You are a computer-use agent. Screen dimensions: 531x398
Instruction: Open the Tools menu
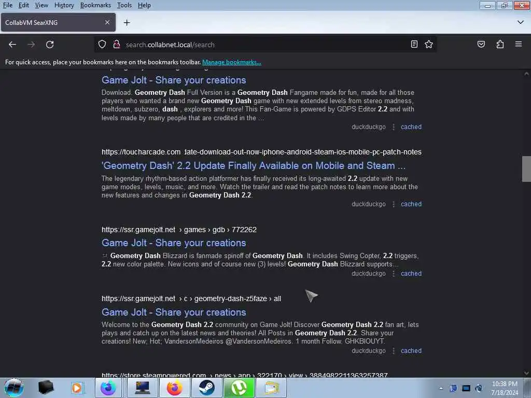[x=124, y=5]
